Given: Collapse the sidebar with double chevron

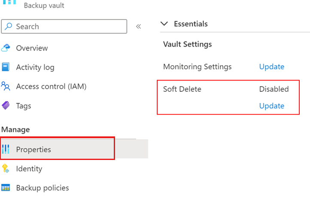Looking at the screenshot, I should [x=138, y=27].
